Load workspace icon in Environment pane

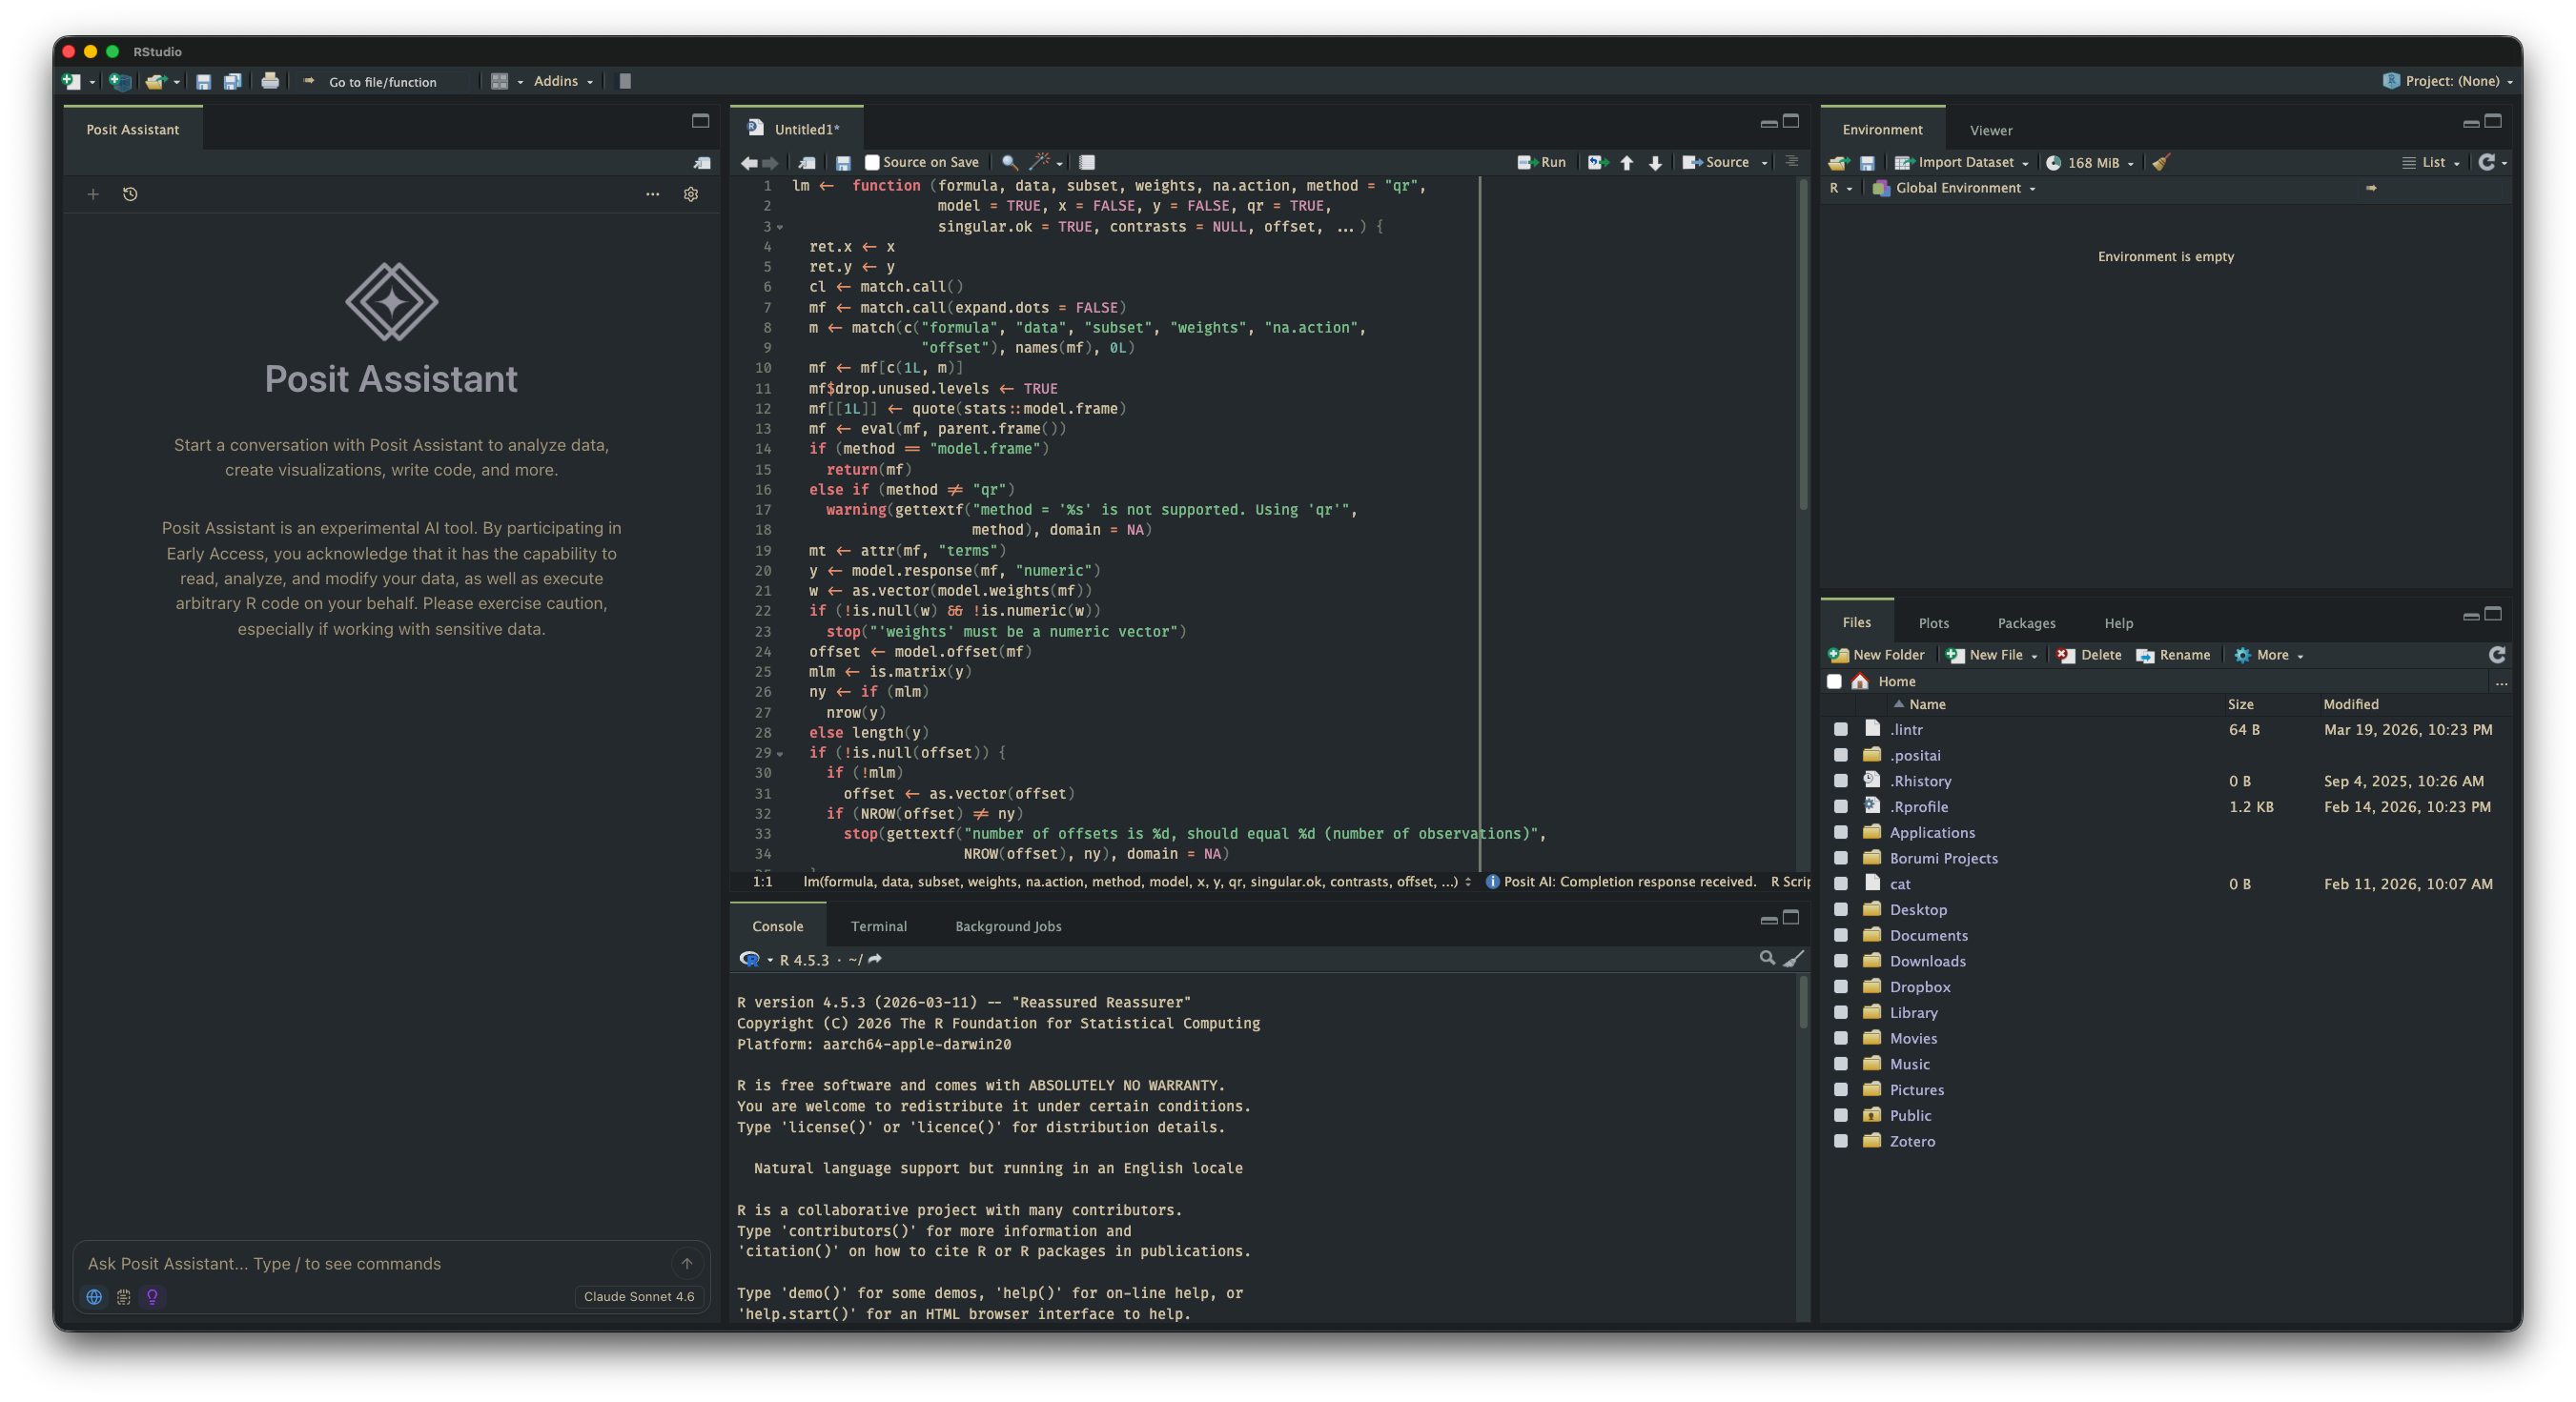click(1838, 162)
